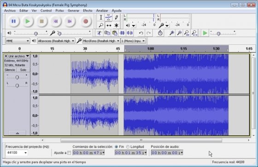Viewport: 258px width, 167px height.
Task: Adjust the track gain slider
Action: pyautogui.click(x=17, y=77)
